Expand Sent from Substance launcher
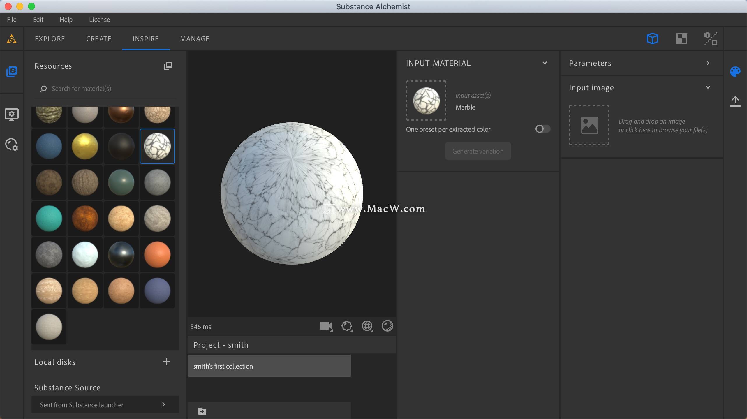Viewport: 747px width, 419px height. point(105,404)
